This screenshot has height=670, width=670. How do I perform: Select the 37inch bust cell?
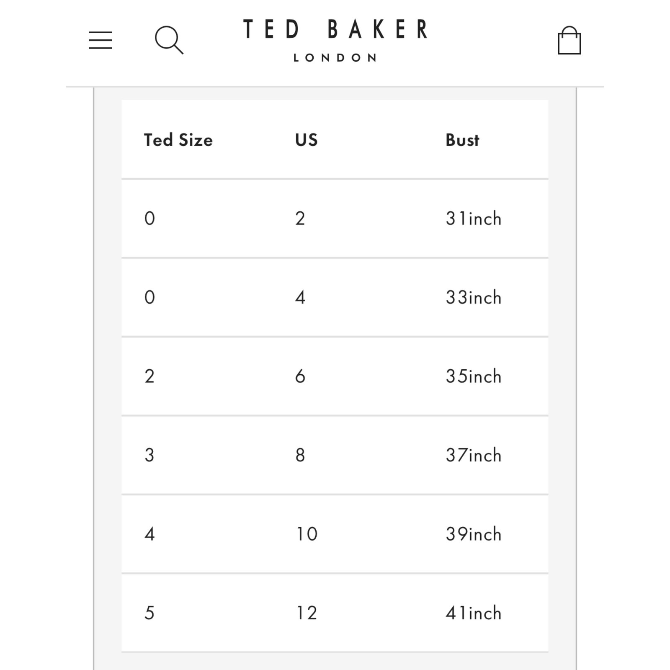click(474, 455)
